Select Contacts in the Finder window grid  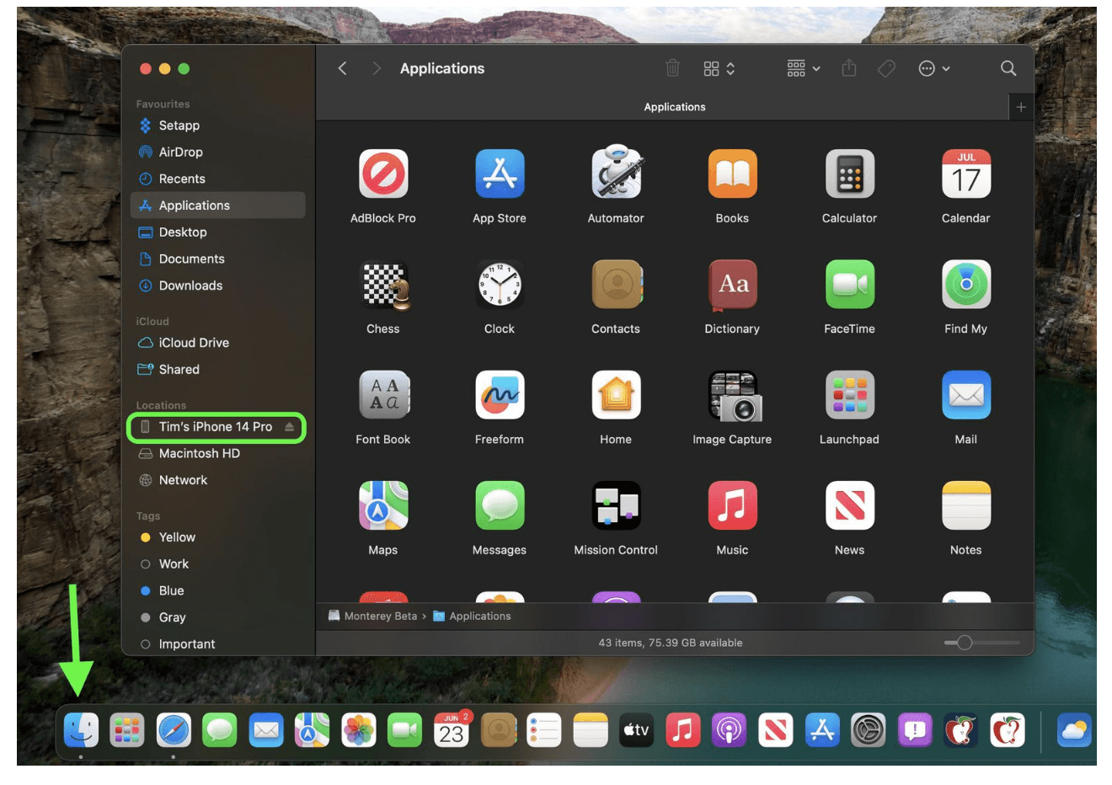[x=616, y=285]
